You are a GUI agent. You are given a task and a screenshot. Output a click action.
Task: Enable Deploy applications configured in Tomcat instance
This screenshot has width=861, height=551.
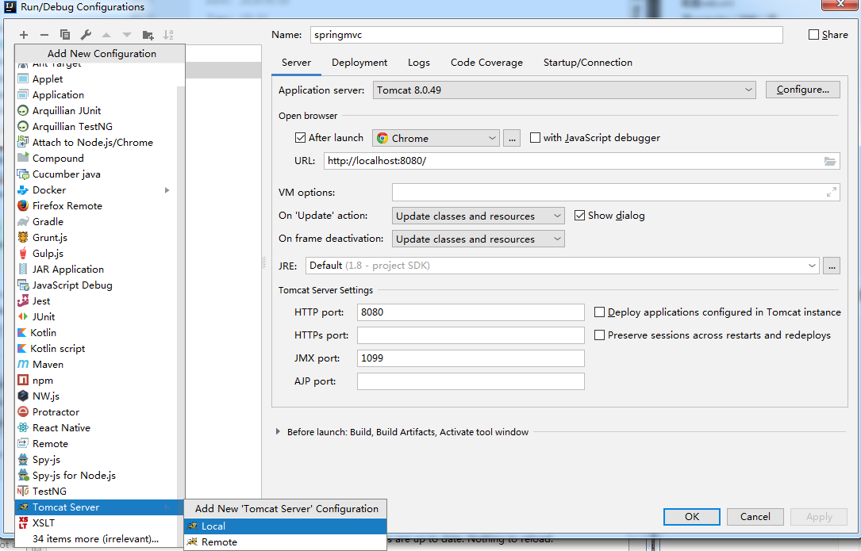(x=600, y=312)
